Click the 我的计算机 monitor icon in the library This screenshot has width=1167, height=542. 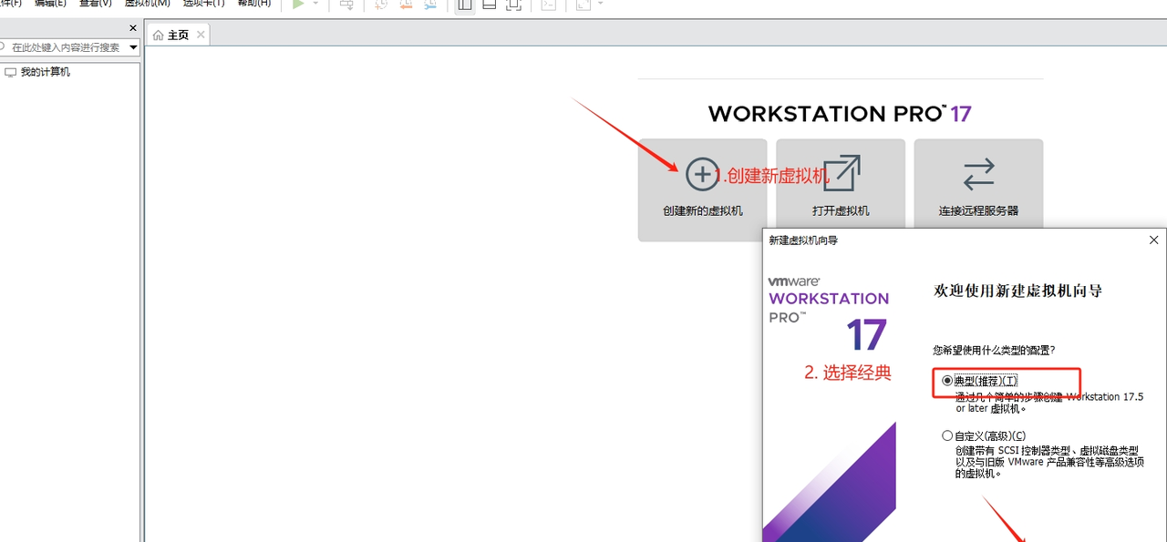tap(10, 72)
